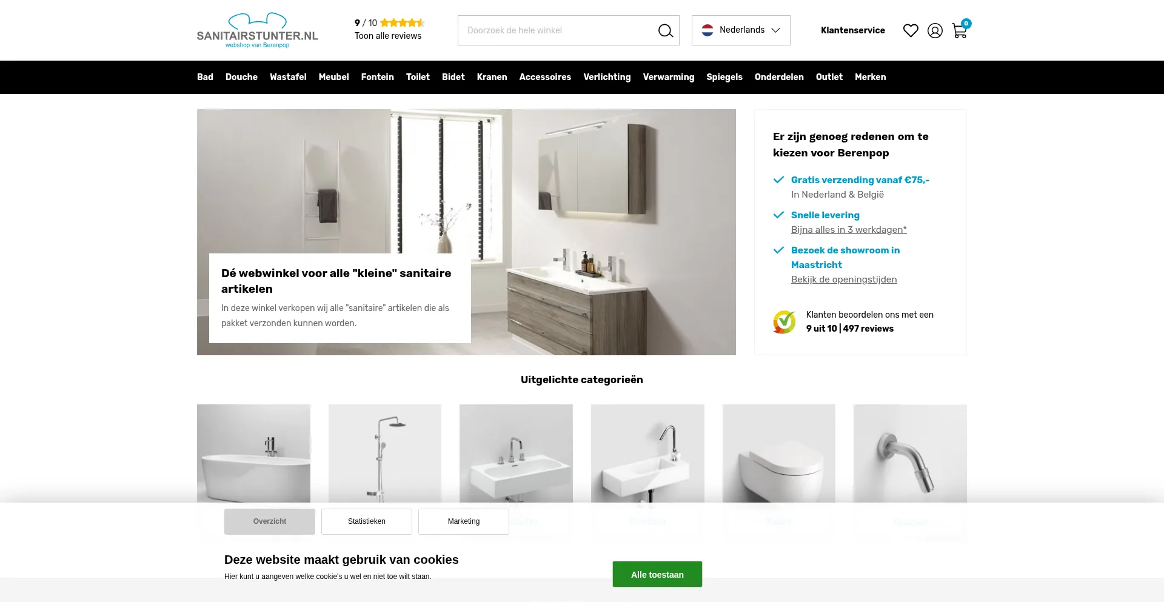The width and height of the screenshot is (1164, 602).
Task: Click the Webwinkelkeur badge icon
Action: click(784, 322)
